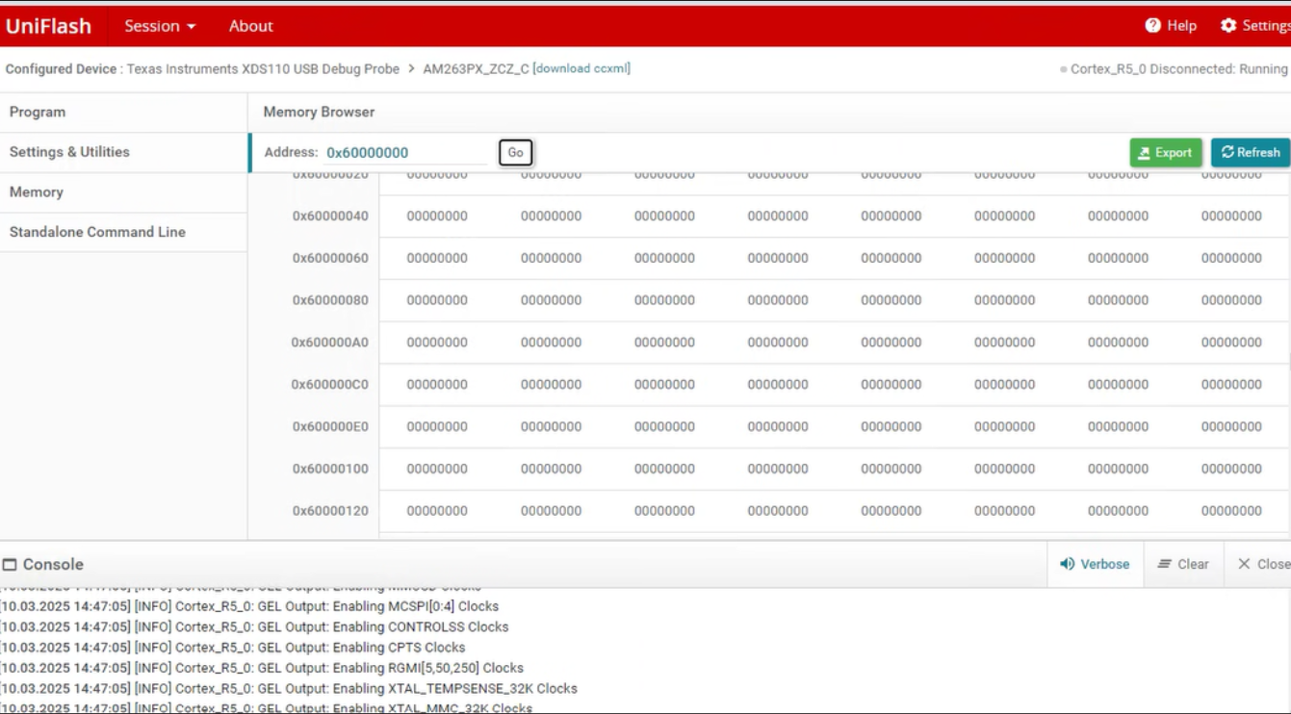Viewport: 1291px width, 714px height.
Task: Click the Texas Instruments XDS110 USB Debug Probe text
Action: pos(263,69)
